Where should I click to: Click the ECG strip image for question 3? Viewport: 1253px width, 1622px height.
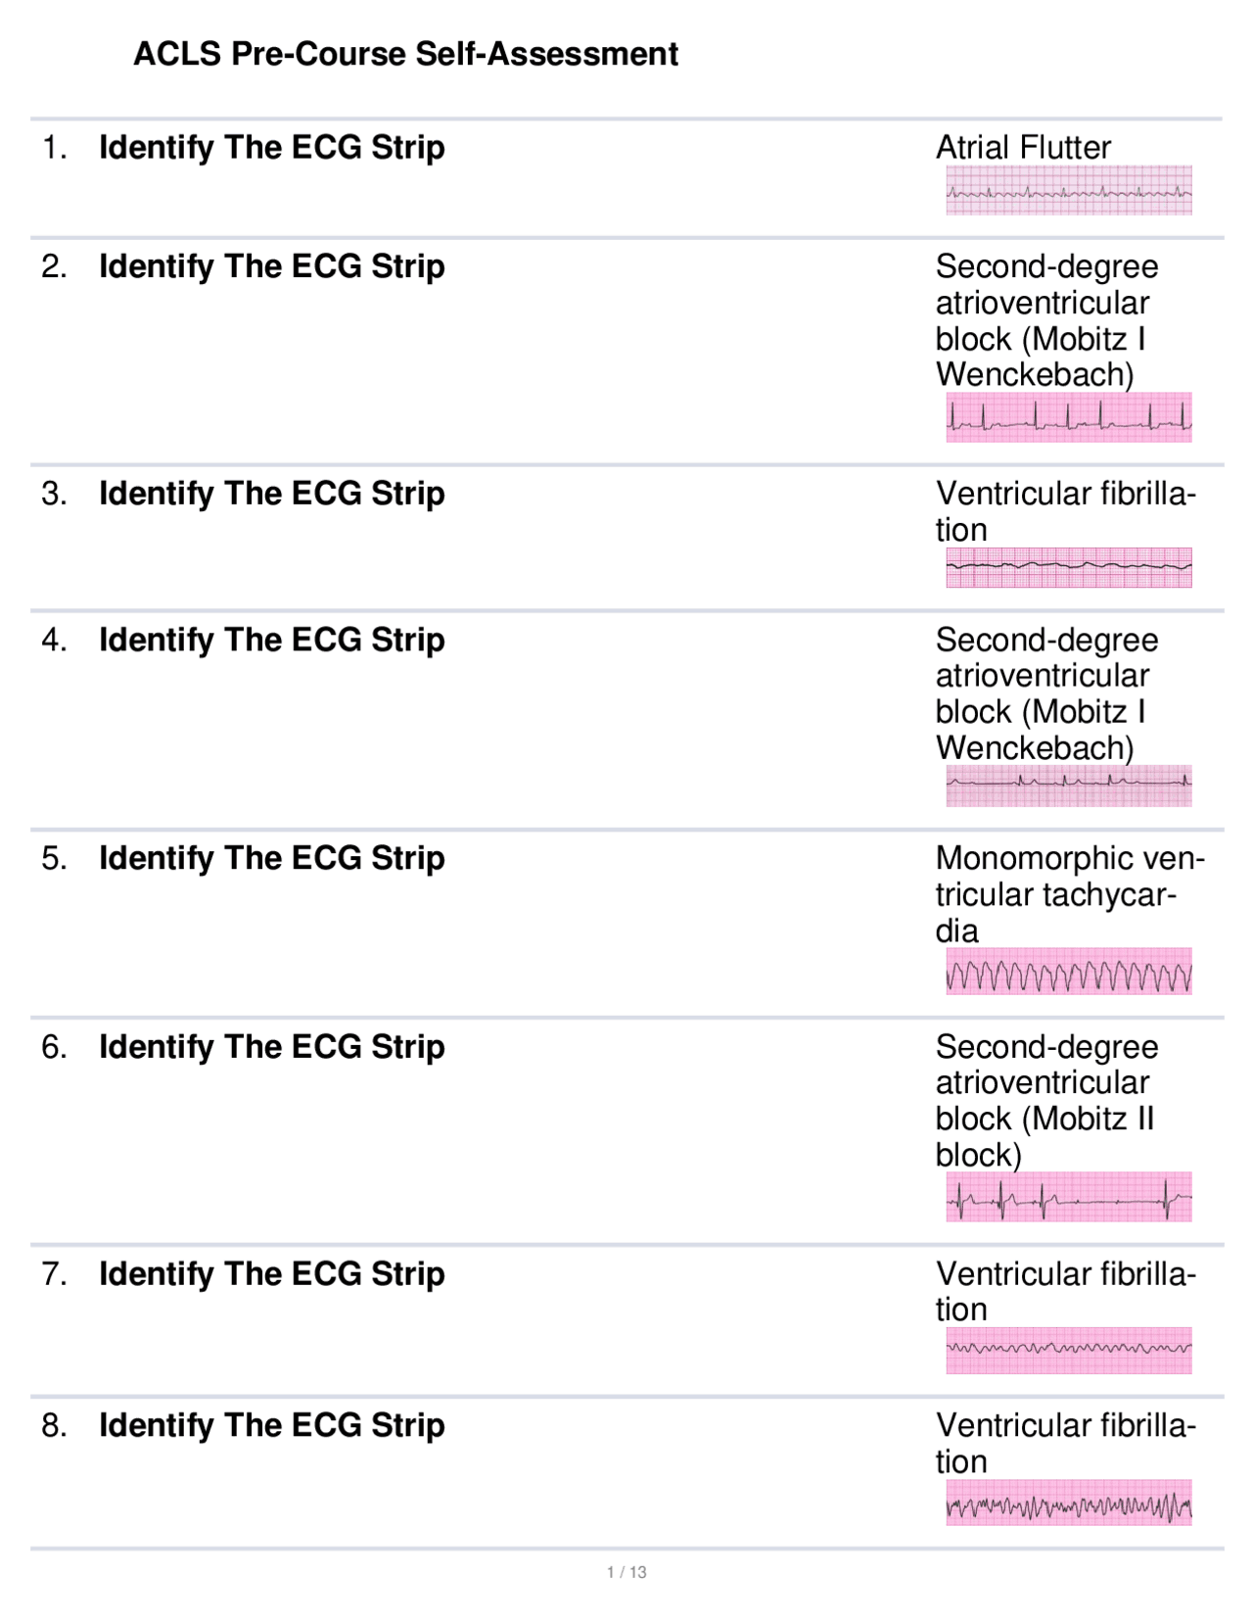pos(1068,567)
